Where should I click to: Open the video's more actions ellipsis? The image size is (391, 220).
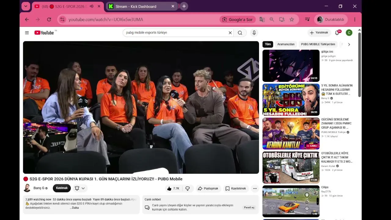(255, 189)
